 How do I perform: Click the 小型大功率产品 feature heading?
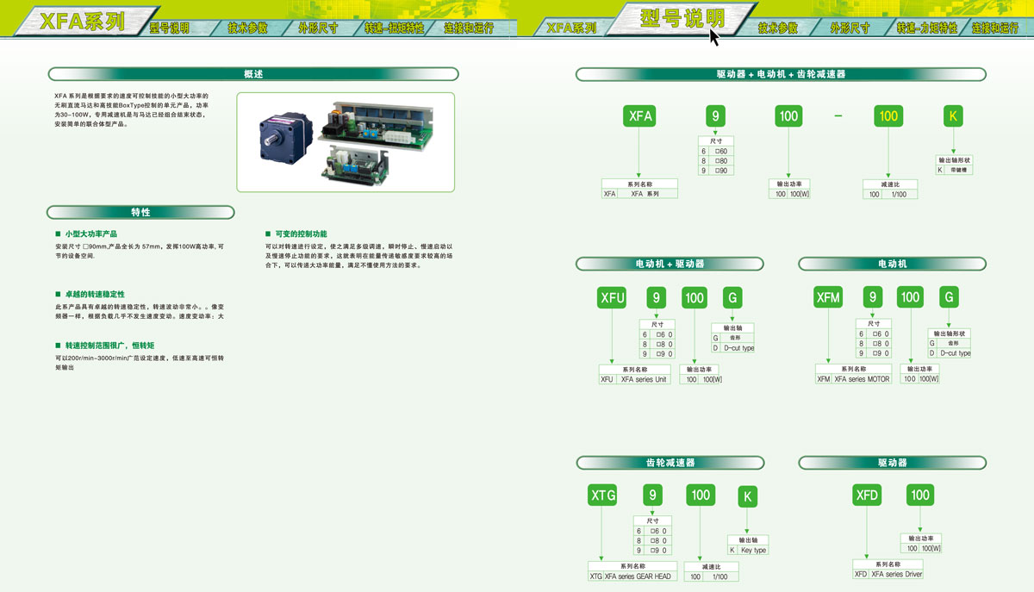[90, 234]
